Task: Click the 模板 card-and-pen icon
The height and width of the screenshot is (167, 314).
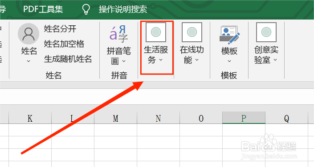Action: [229, 35]
